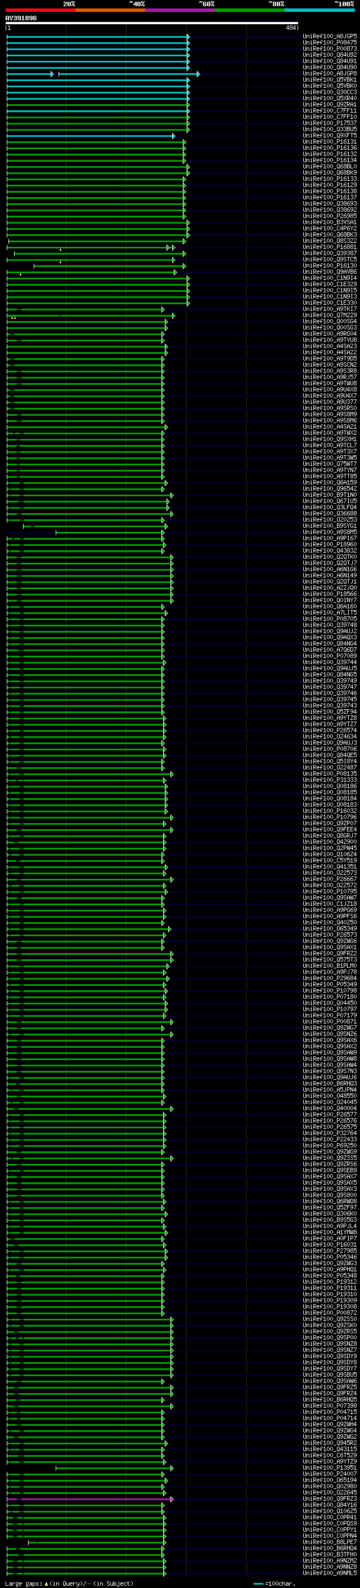
Task: Select the UniRef100_Q30CC3 label
Action: (329, 92)
